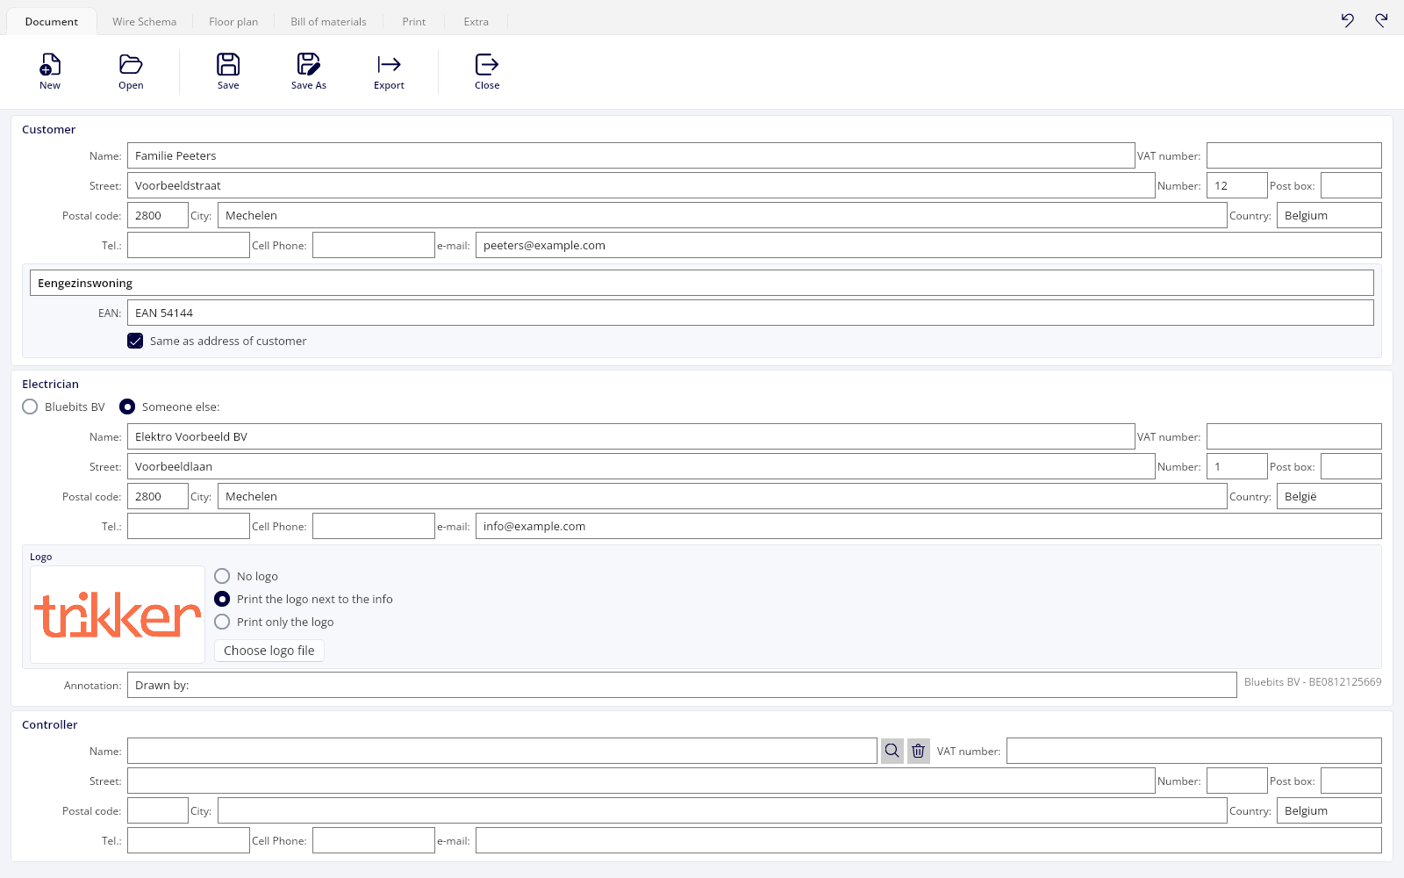
Task: Edit electrician Name Elektro Voorbeeld BV
Action: [x=631, y=436]
